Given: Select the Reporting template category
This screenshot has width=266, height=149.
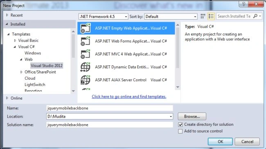Looking at the screenshot, I should point(33,90).
